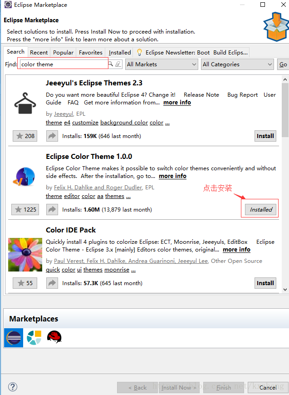Close the Eclipse Marketplace window
This screenshot has height=395, width=289.
click(x=284, y=5)
